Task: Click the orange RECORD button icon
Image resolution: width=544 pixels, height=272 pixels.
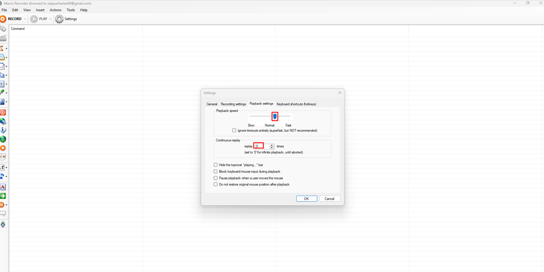Action: click(x=3, y=19)
